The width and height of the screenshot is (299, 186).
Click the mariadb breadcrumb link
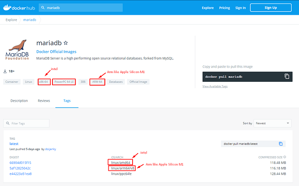(29, 20)
